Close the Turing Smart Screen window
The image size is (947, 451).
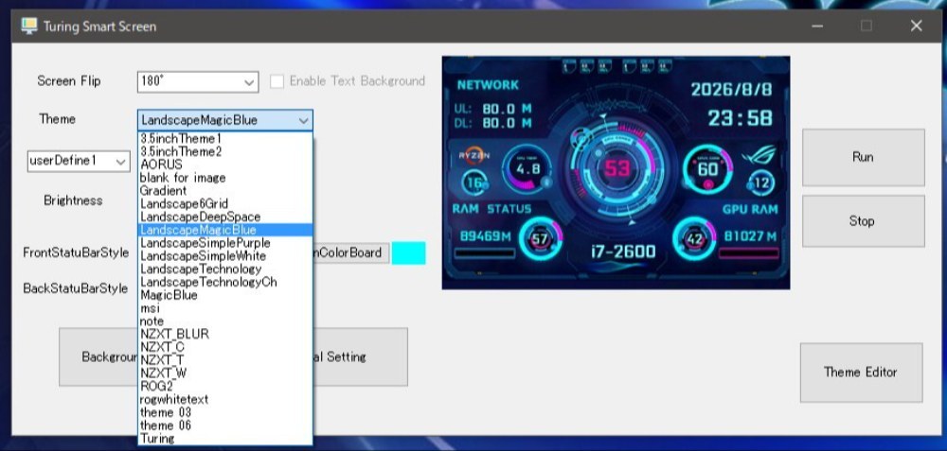tap(916, 26)
